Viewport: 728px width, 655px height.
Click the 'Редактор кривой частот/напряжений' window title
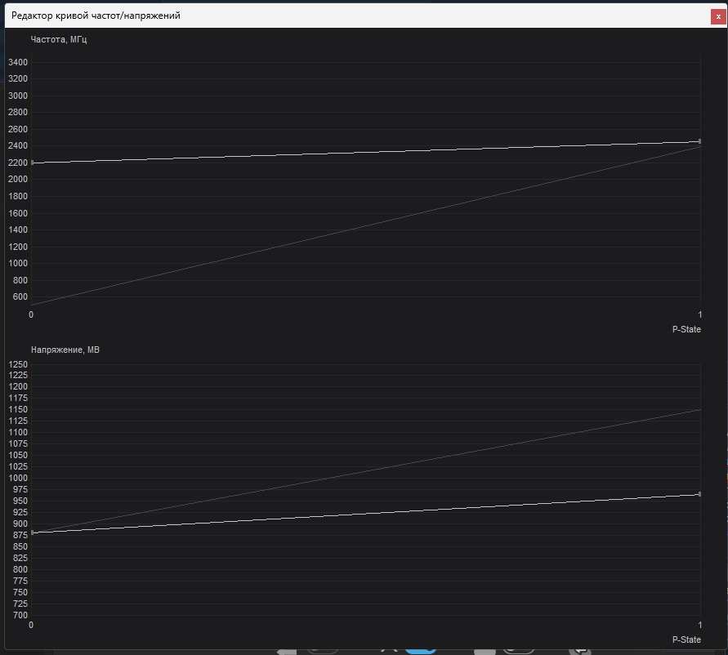[96, 16]
